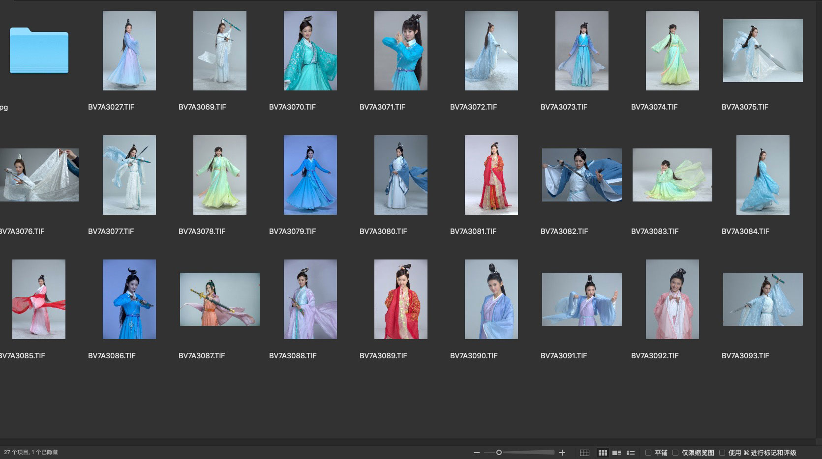This screenshot has width=822, height=459.
Task: Select the BV7A3071.TIF image thumbnail
Action: [400, 51]
